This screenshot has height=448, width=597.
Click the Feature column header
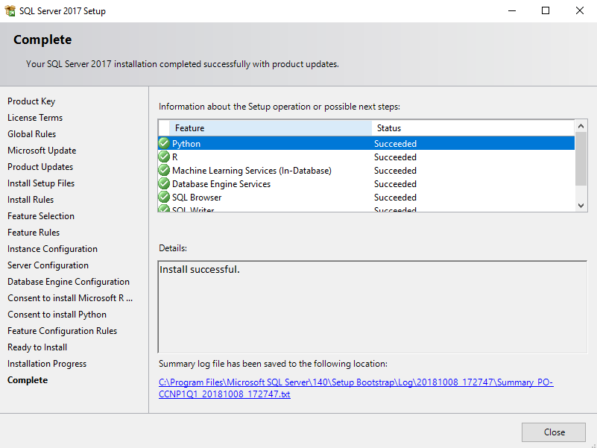coord(270,128)
